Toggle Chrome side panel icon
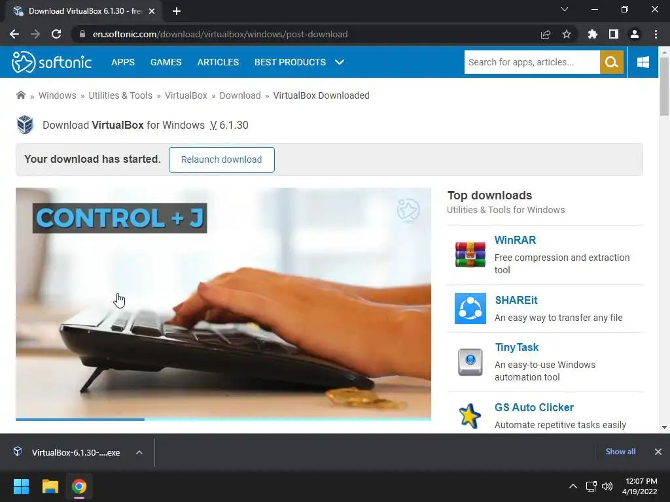 point(614,34)
